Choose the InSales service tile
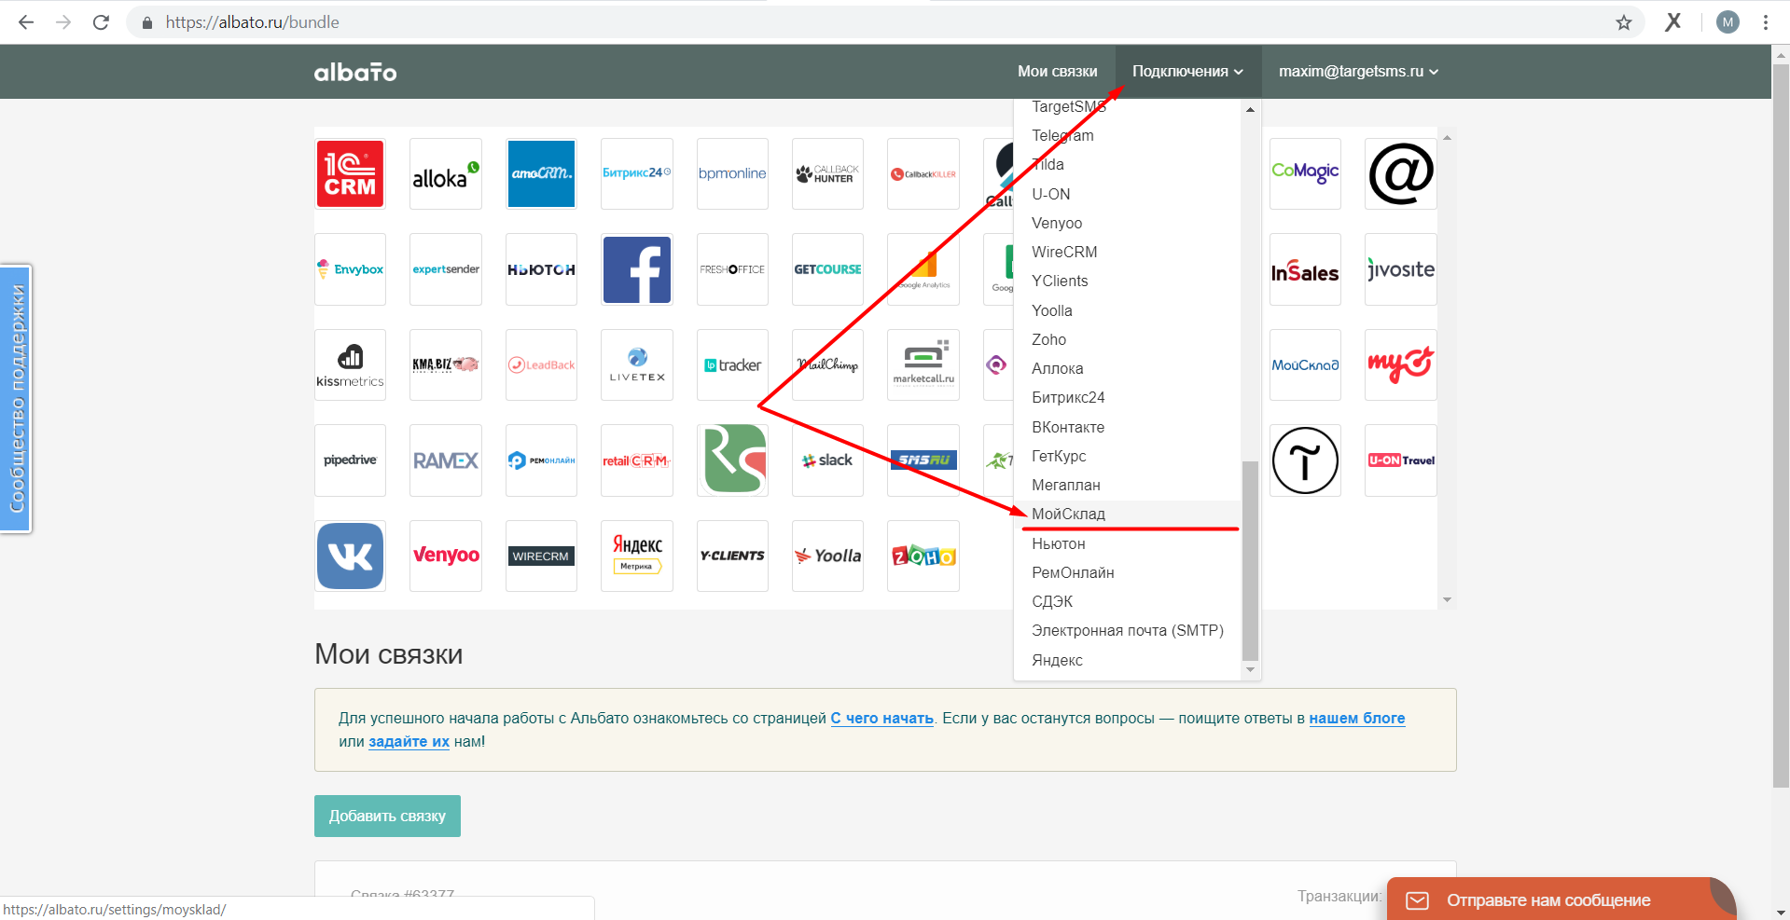This screenshot has width=1790, height=920. [1305, 269]
